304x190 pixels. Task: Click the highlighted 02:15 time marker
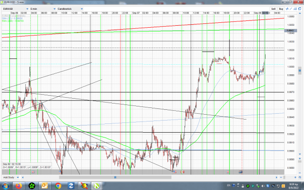[265, 13]
